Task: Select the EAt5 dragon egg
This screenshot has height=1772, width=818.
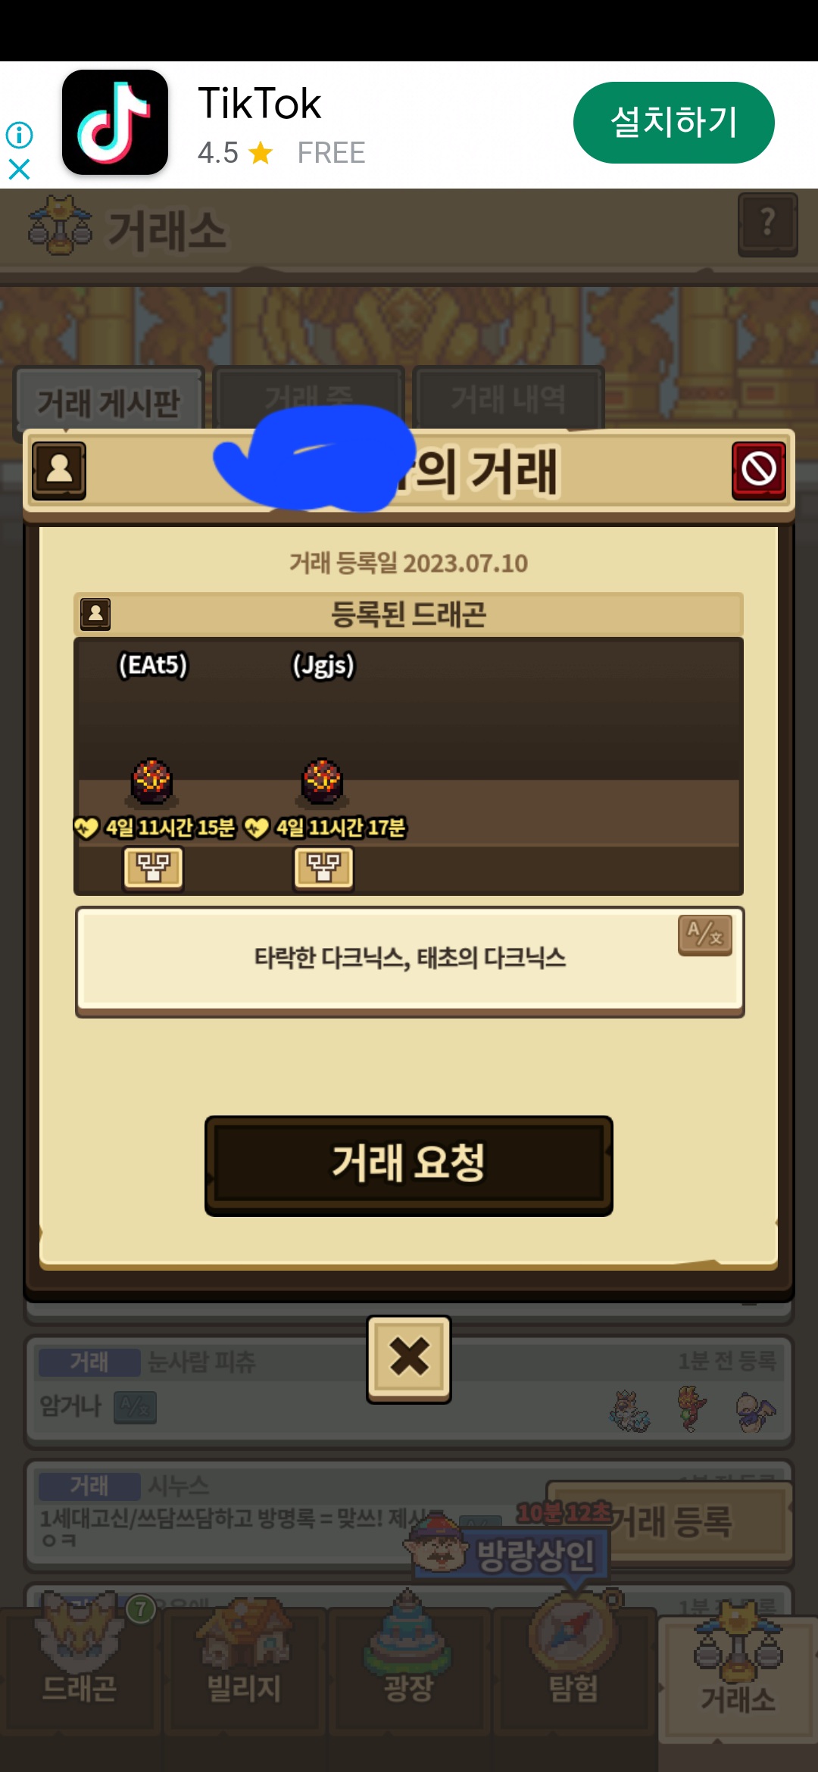Action: click(152, 781)
